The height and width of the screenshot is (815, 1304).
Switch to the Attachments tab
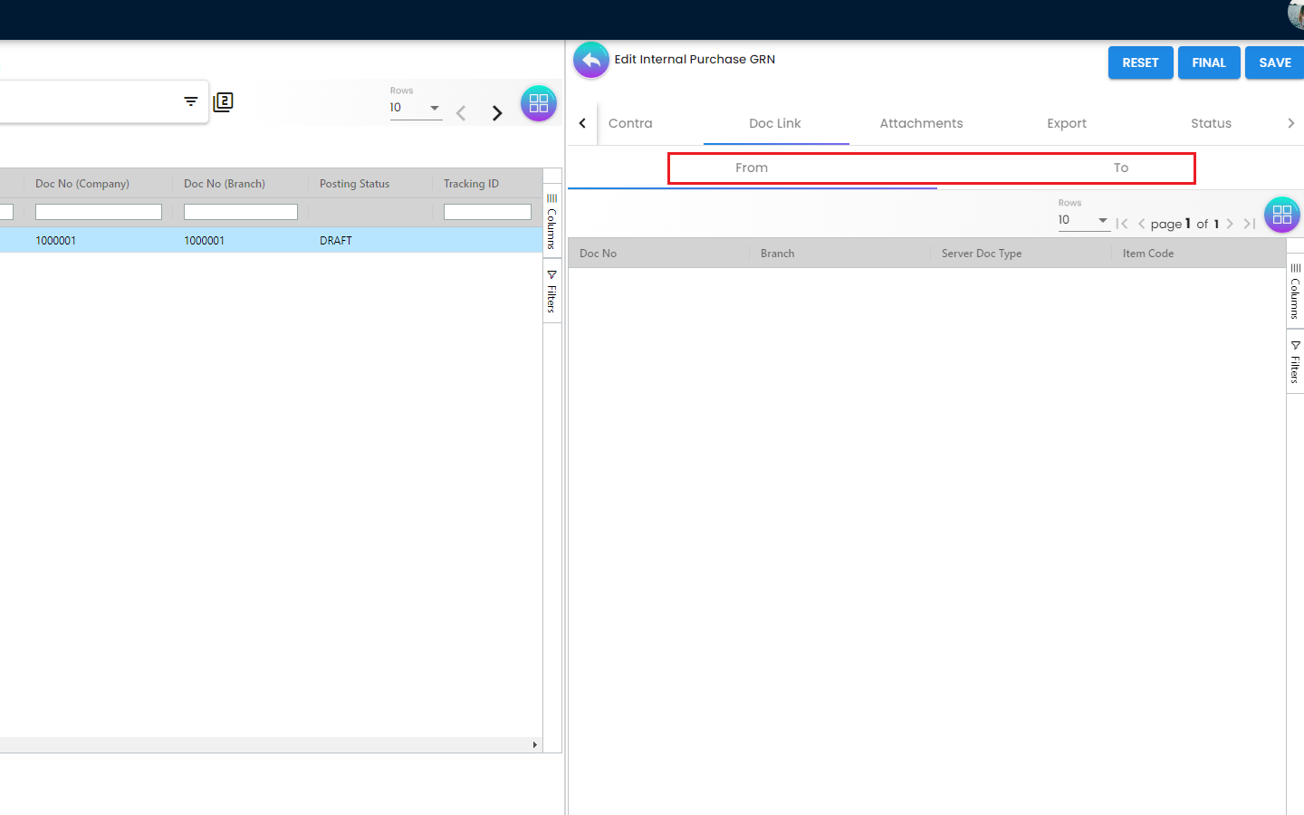921,123
